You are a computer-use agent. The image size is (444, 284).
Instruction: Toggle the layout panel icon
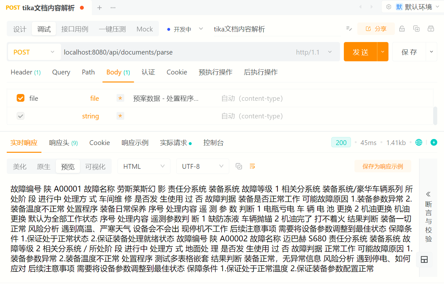point(424,260)
